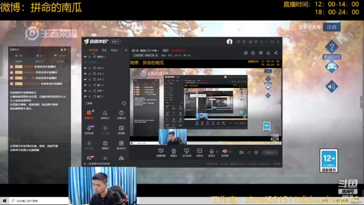Viewport: 364px width, 205px height.
Task: Hide the 窗口 2 source layer
Action: tap(85, 85)
